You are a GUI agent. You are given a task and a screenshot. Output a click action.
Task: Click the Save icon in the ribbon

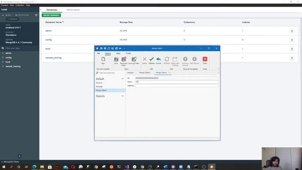point(116,59)
